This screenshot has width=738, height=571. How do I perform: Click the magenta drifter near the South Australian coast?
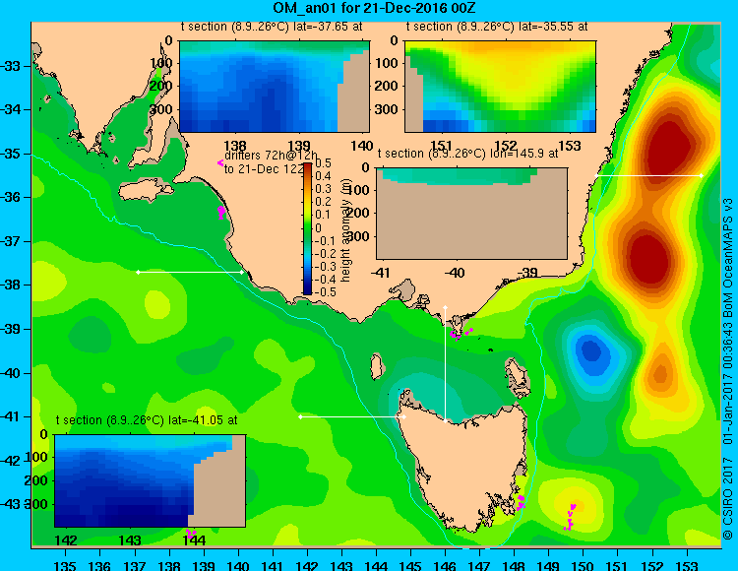[x=221, y=213]
